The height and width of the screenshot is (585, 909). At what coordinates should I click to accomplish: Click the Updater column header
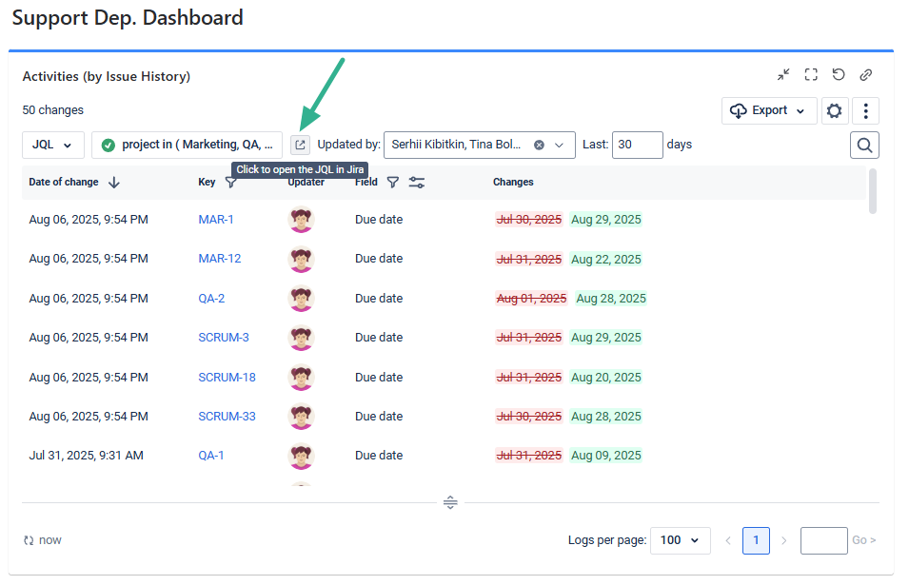pyautogui.click(x=306, y=183)
